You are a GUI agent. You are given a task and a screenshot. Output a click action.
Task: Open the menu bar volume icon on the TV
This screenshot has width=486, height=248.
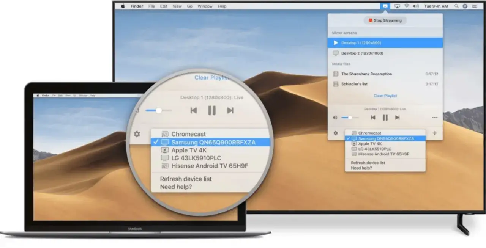pyautogui.click(x=416, y=6)
